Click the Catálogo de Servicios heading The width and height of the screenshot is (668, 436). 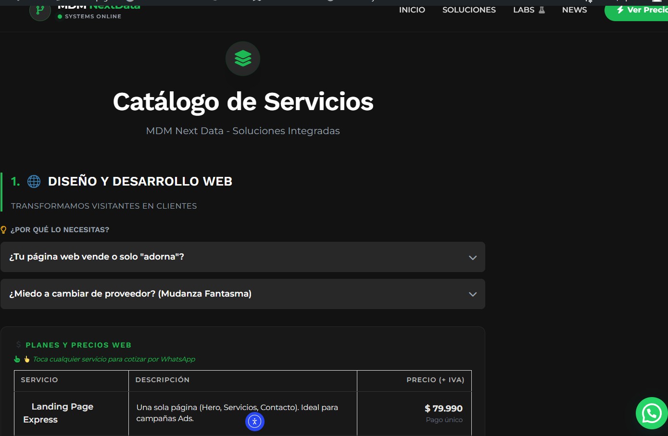(x=243, y=102)
